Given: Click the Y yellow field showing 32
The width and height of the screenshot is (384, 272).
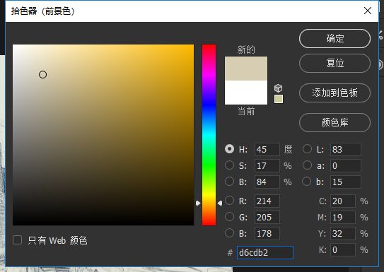Looking at the screenshot, I should pos(343,233).
